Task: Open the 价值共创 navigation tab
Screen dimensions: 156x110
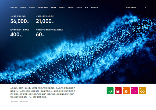Action: [71, 8]
